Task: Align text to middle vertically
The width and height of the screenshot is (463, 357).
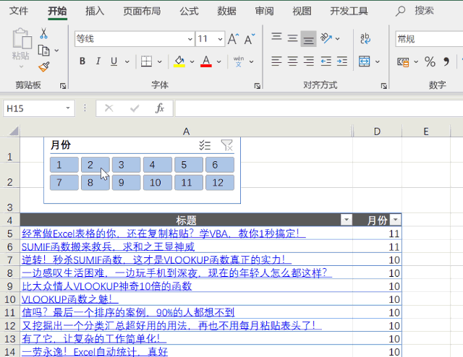Action: (292, 38)
